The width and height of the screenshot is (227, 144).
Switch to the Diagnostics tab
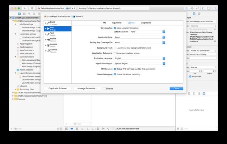(146, 23)
